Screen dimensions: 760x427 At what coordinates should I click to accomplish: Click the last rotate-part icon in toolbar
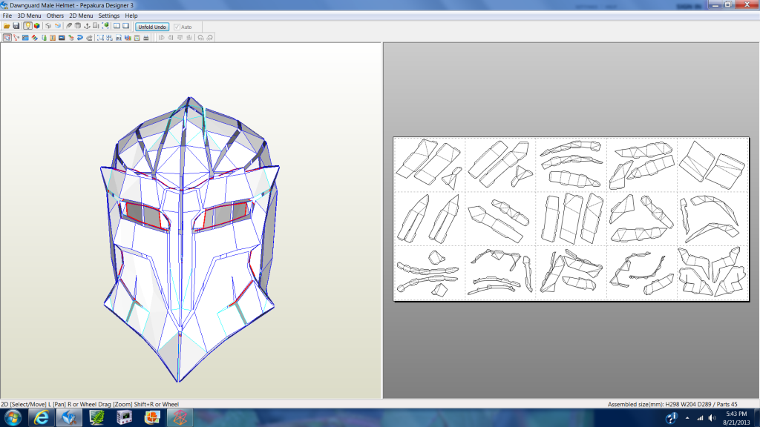210,37
